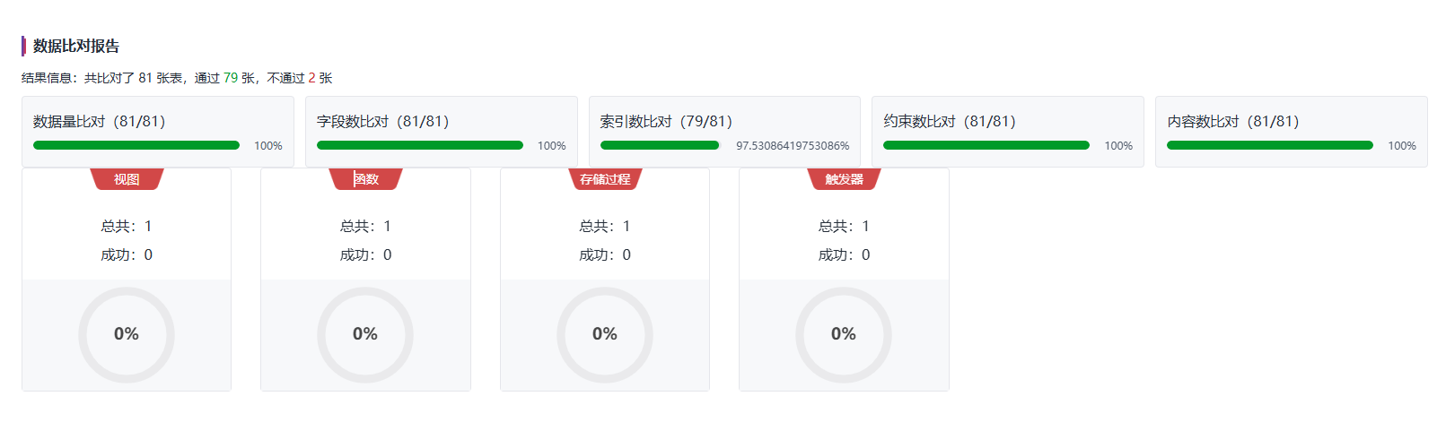Click the 约束数比对 progress bar

986,145
